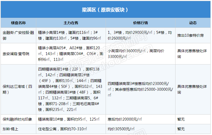Click the 梁溪区（原崇安板块）title banner
Viewport: 212px width, 135px height.
tap(106, 10)
